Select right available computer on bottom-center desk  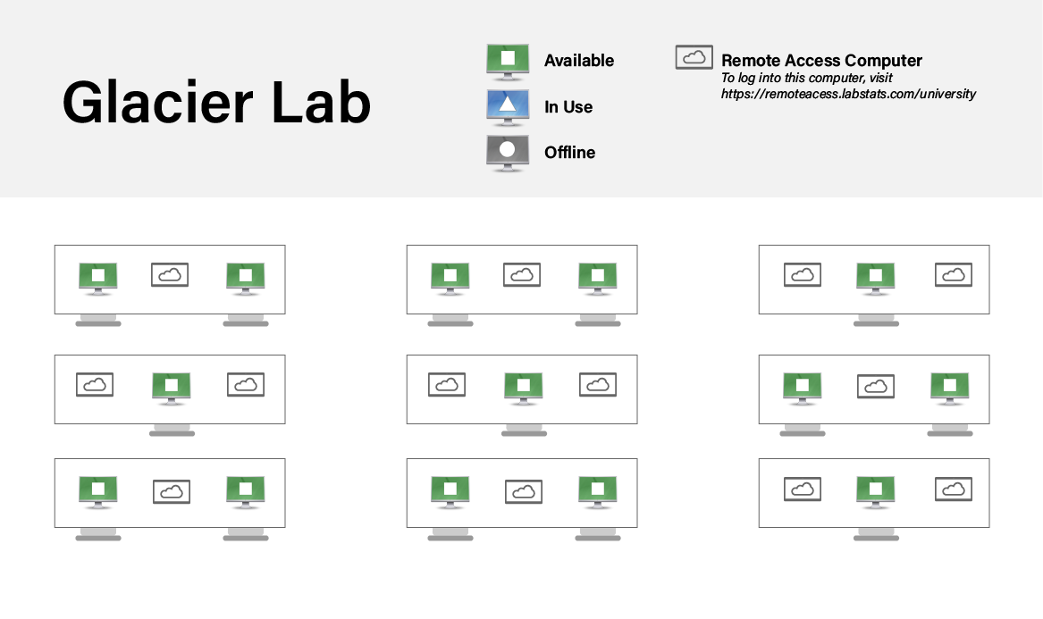[598, 492]
